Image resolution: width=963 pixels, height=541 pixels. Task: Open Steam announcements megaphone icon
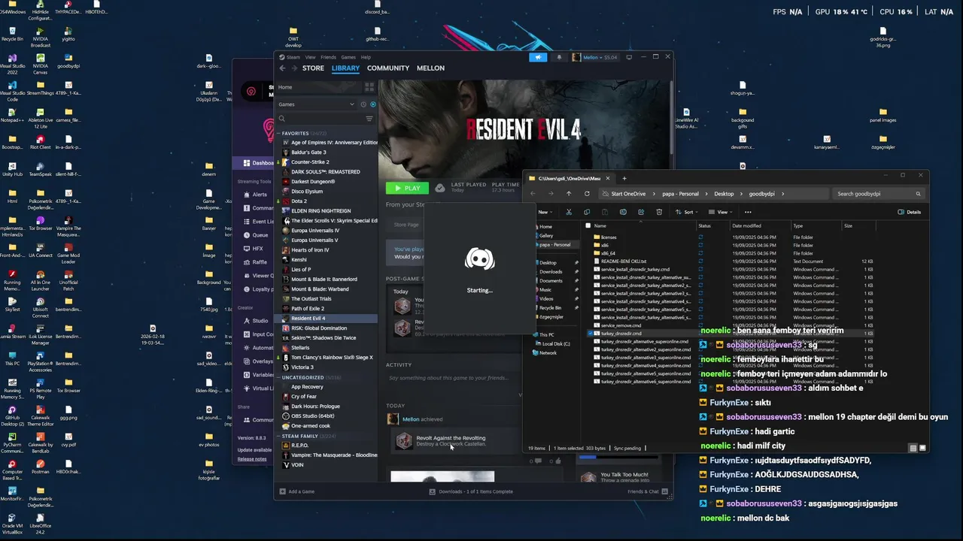click(538, 57)
